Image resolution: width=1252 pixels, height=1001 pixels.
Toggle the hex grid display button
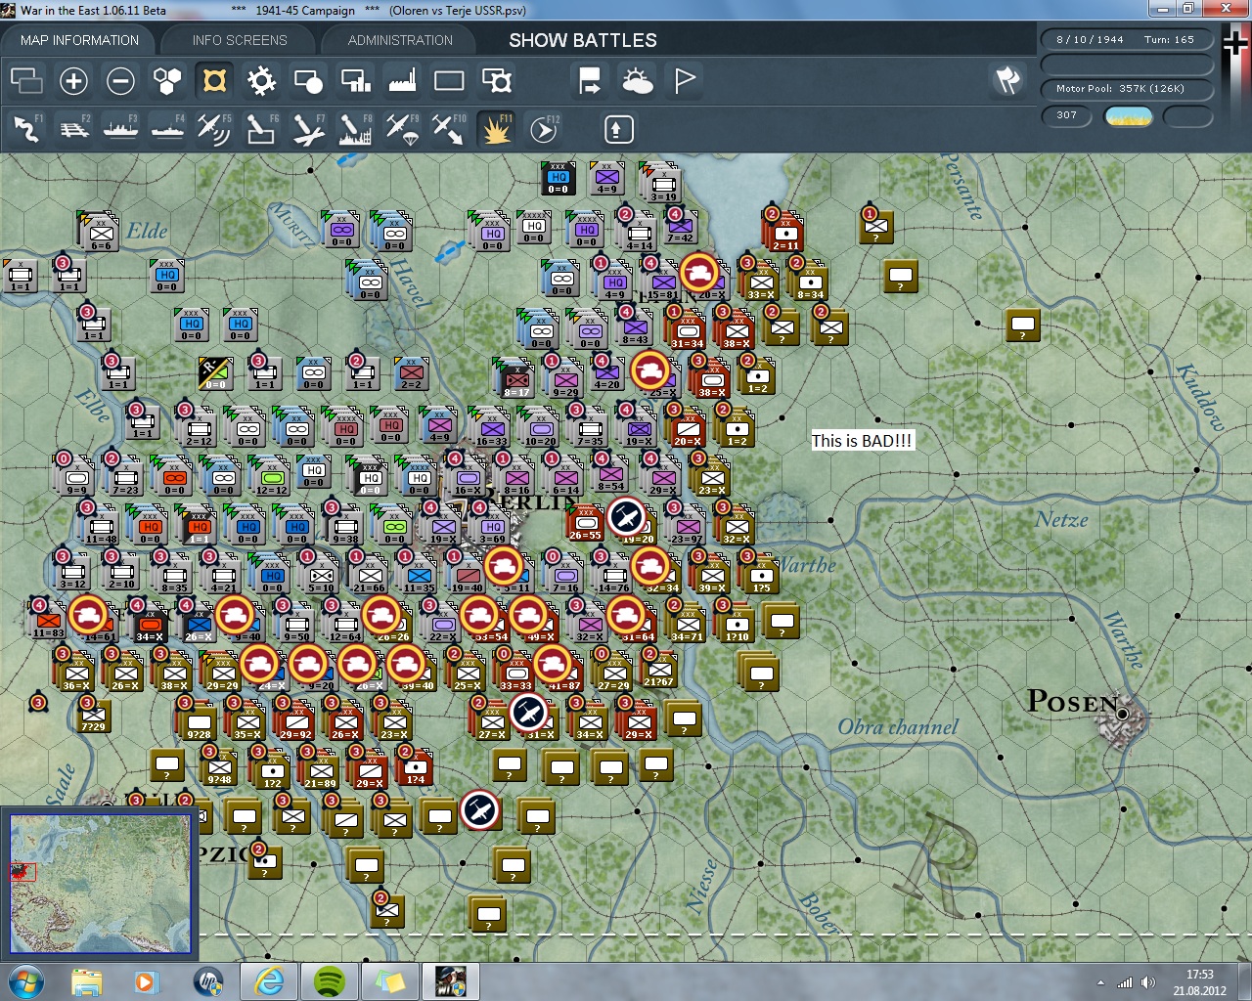coord(167,81)
